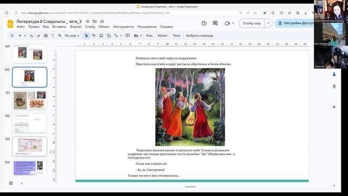
Task: Open the Вставить menu
Action: tap(59, 27)
